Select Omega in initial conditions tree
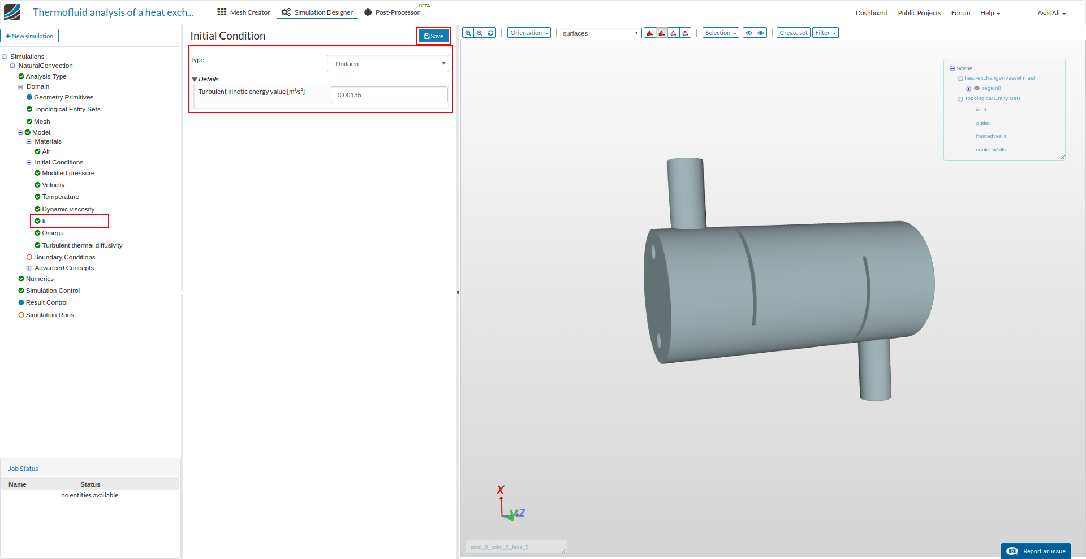This screenshot has height=559, width=1086. pos(53,233)
